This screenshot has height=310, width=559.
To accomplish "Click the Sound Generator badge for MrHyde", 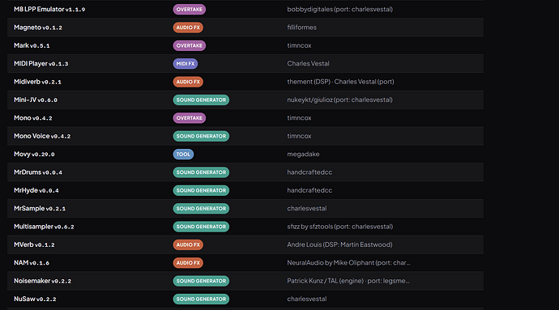I will pos(201,191).
